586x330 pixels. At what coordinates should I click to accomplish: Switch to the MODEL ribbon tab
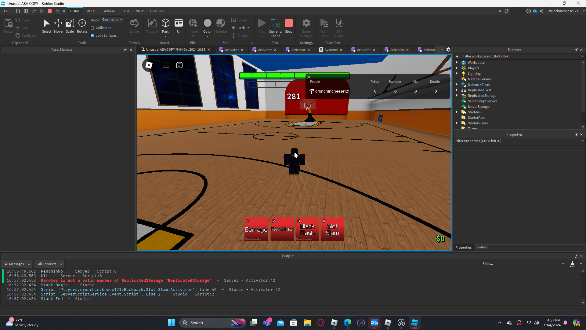[92, 11]
